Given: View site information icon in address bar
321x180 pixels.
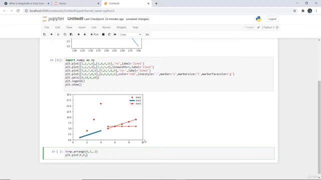Looking at the screenshot, I should click(x=26, y=11).
